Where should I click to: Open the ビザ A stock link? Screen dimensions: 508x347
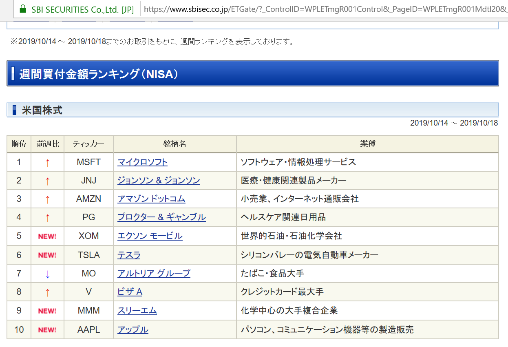coord(130,292)
